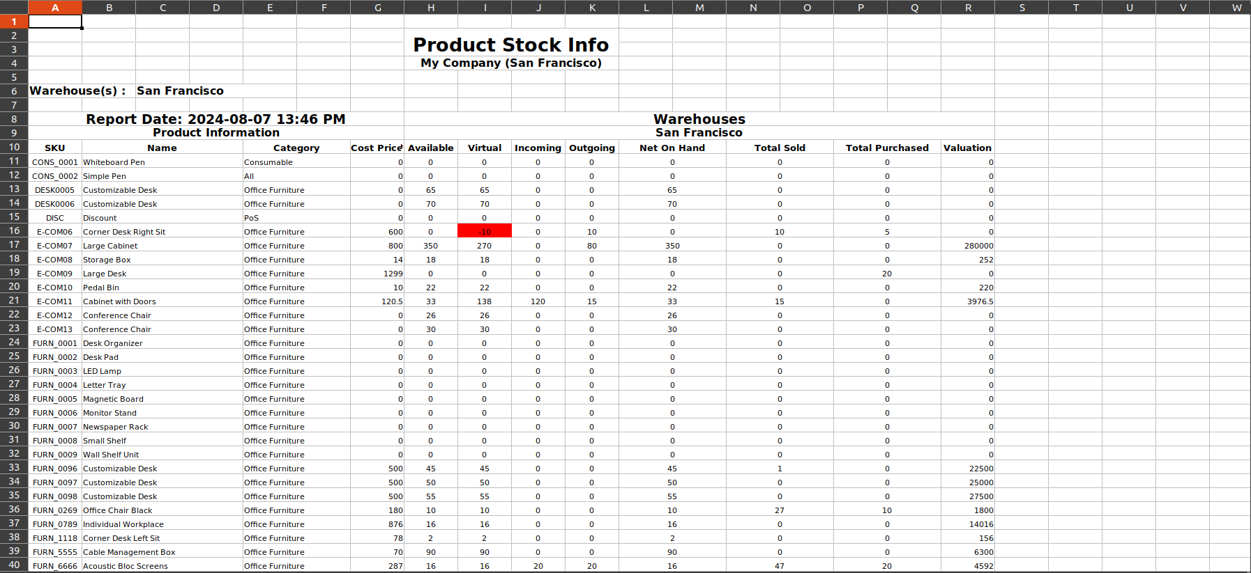
Task: Select the 'Wall Shelf Unit' name cell
Action: pyautogui.click(x=162, y=454)
